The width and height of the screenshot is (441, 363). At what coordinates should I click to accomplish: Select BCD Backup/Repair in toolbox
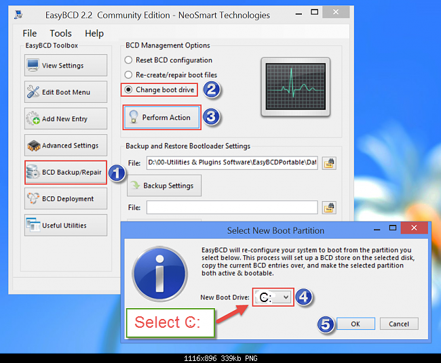(x=66, y=172)
